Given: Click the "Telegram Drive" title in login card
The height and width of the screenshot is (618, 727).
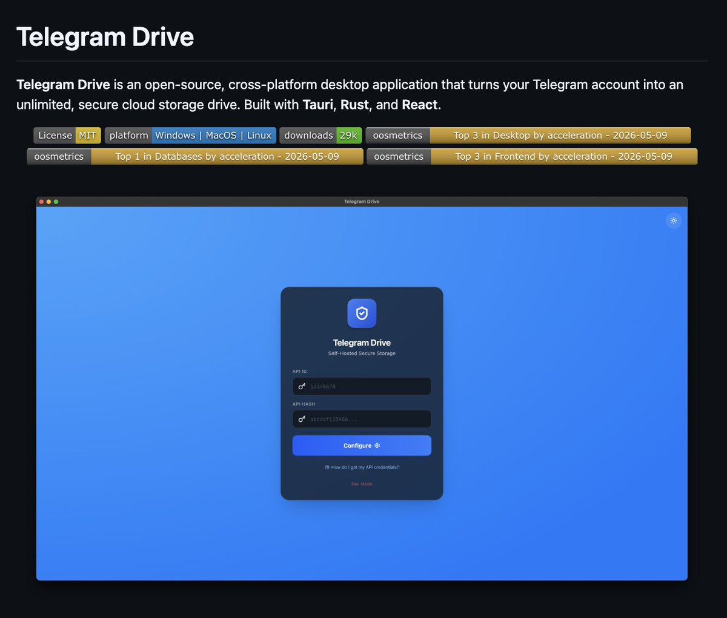Looking at the screenshot, I should pyautogui.click(x=362, y=343).
